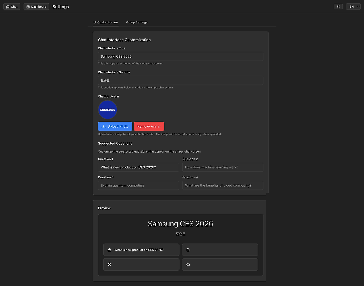Focus the Chat Interface Subtitle input field
The width and height of the screenshot is (364, 286).
[181, 80]
